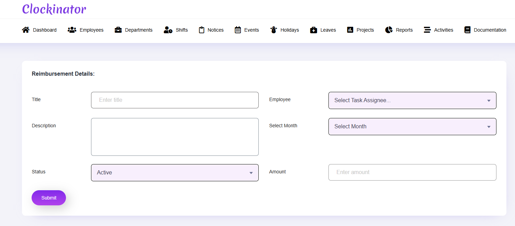Open the Status dropdown showing Active
Screen dimensions: 515x226
pos(175,173)
